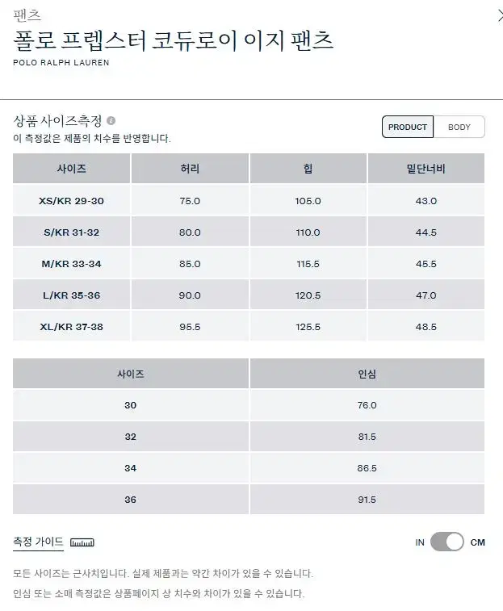Select the M/KR 33-34 size cell
Screen dimensions: 503x611
(x=71, y=264)
